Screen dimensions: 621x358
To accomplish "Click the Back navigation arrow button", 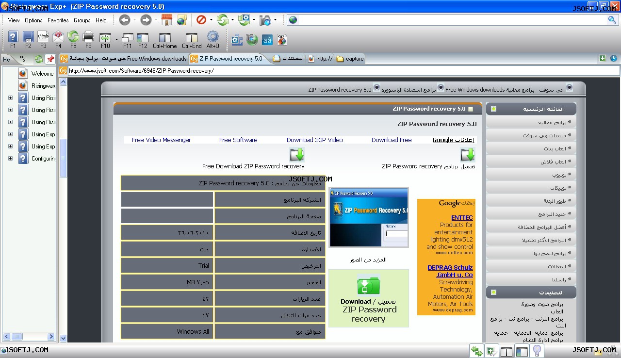I will click(125, 20).
